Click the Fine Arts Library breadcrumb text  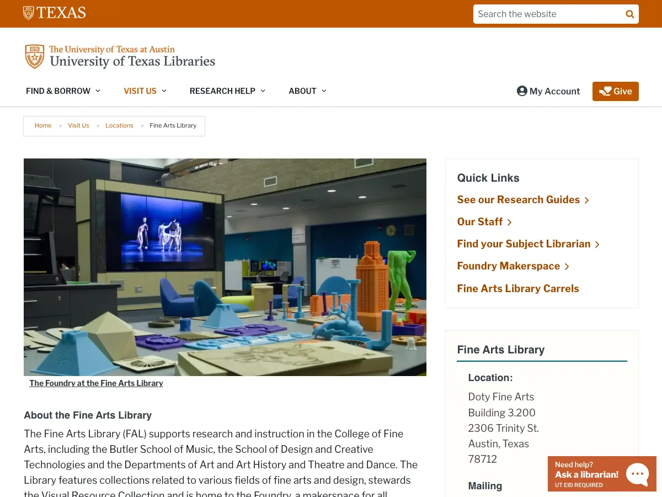[x=173, y=125]
